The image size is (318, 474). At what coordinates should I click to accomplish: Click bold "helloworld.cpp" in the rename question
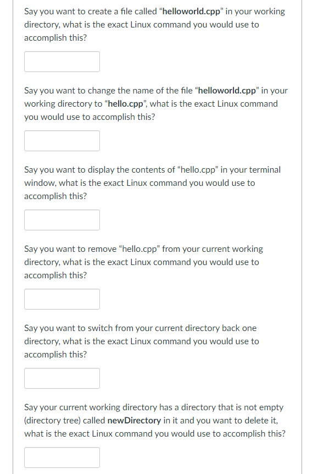(227, 91)
